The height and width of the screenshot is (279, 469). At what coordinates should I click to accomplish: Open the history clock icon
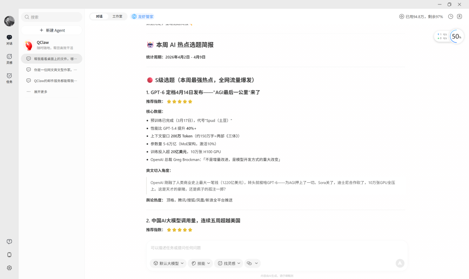pos(450,16)
